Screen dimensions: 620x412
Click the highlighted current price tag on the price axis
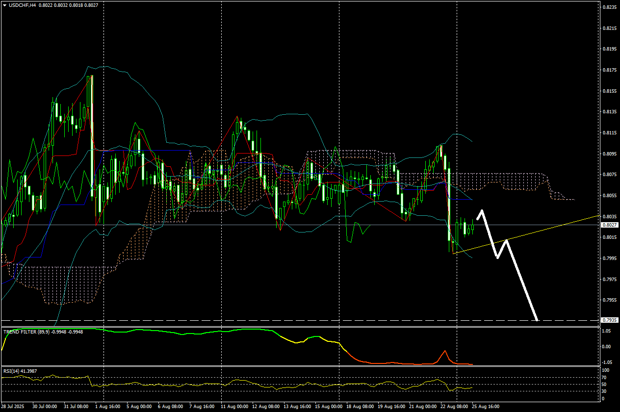610,225
